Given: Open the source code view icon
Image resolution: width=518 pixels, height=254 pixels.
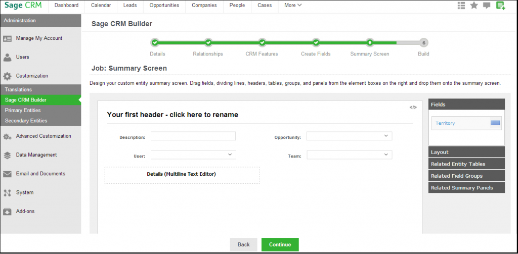Looking at the screenshot, I should click(x=413, y=107).
